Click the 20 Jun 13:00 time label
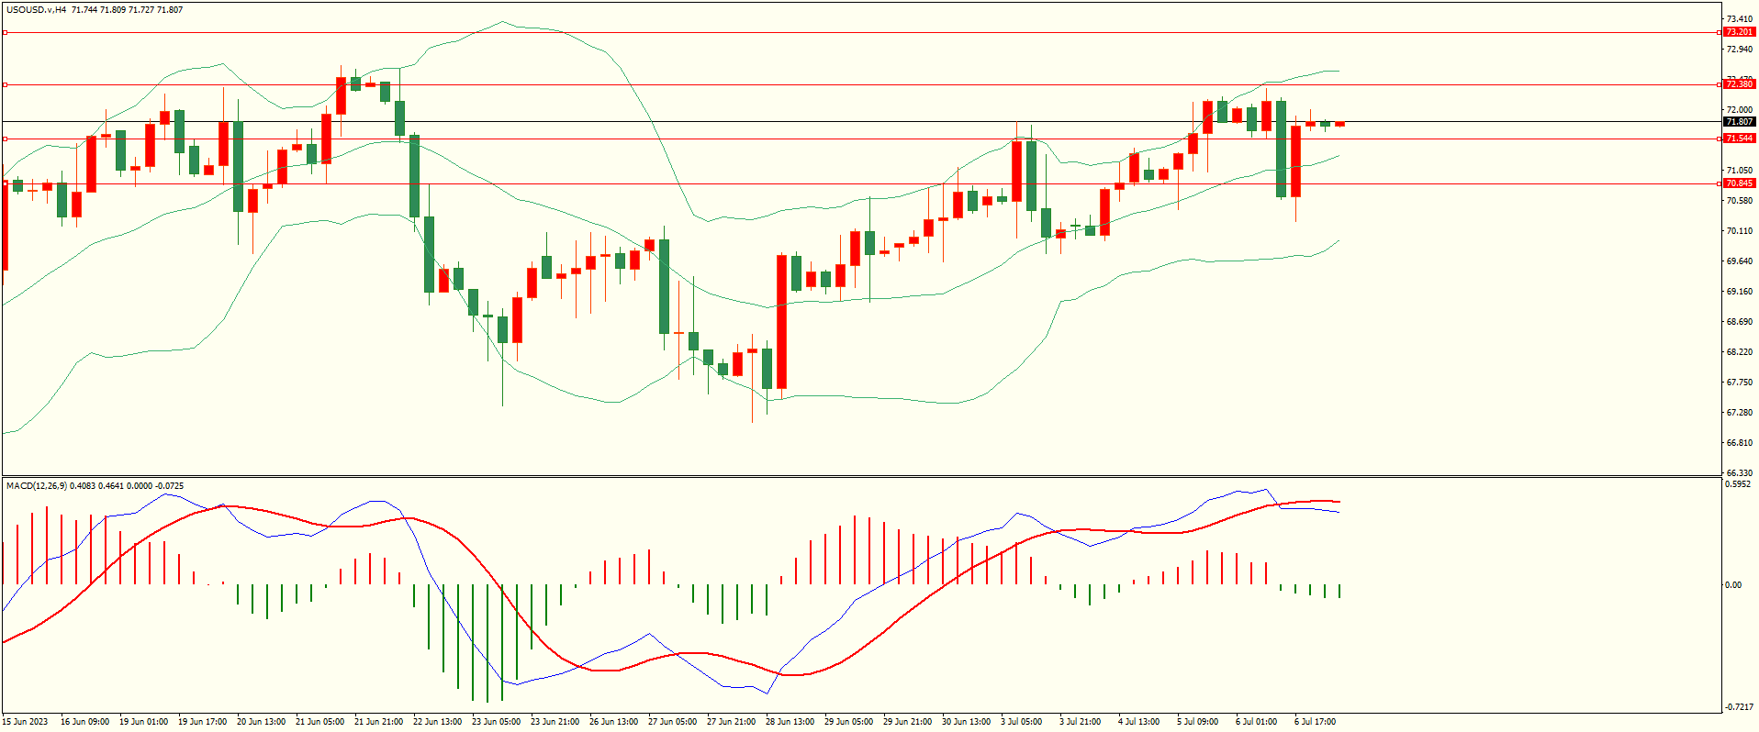The width and height of the screenshot is (1759, 732). pyautogui.click(x=262, y=722)
